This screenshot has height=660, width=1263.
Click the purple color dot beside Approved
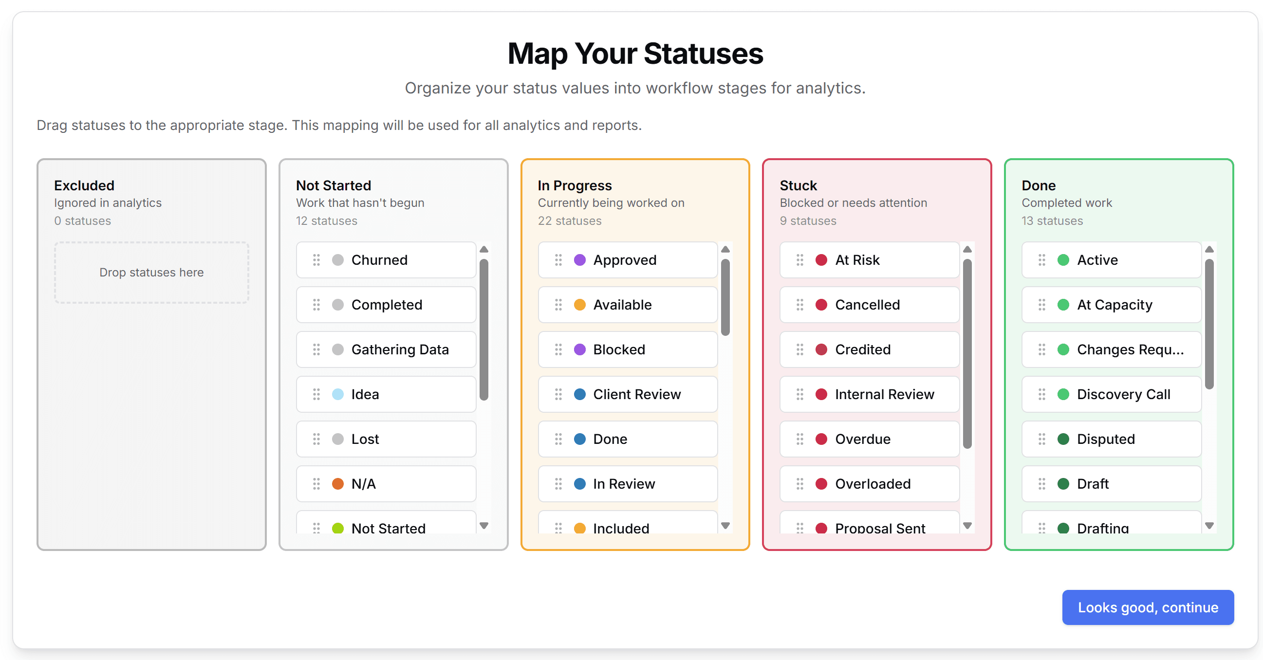pyautogui.click(x=580, y=260)
